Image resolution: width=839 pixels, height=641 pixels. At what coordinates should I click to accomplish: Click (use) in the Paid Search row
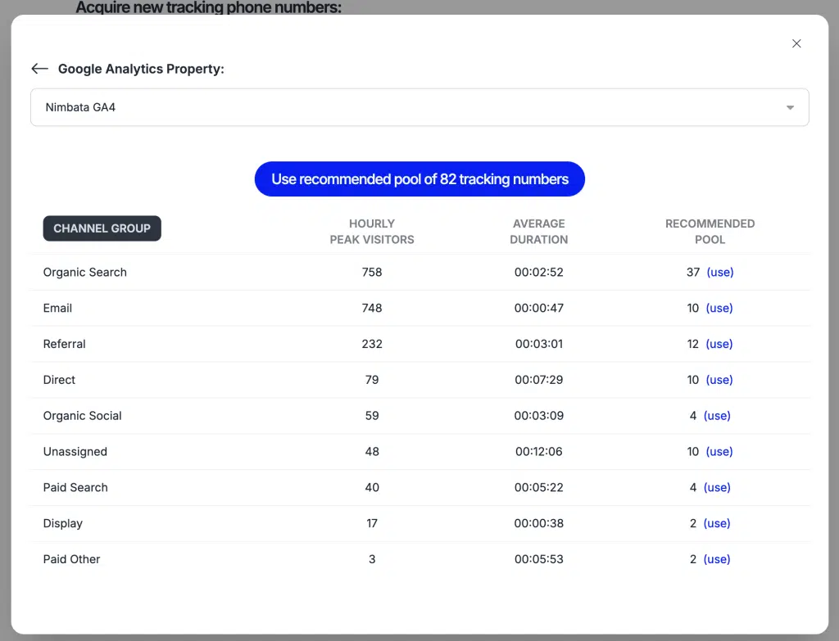717,487
